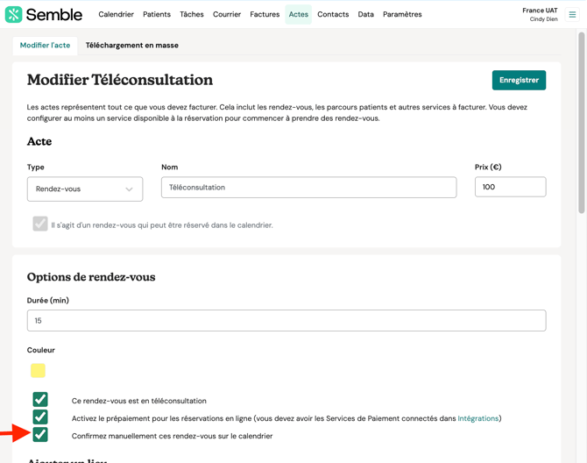
Task: Disable online prepayment checkbox
Action: tap(40, 417)
